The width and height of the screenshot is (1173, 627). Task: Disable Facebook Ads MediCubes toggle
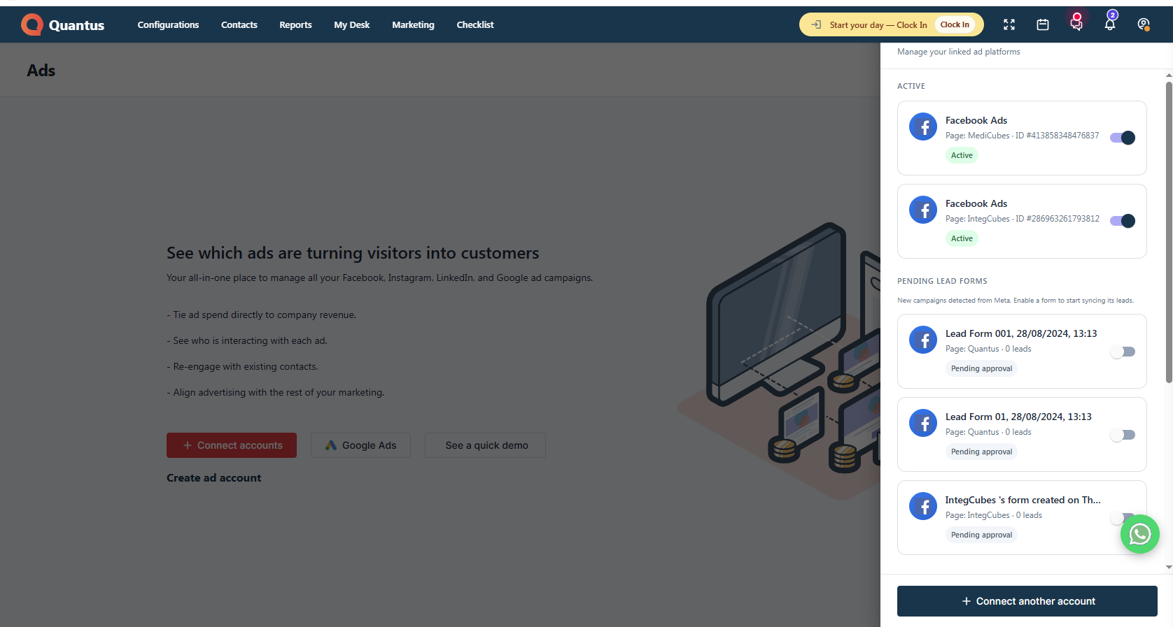[x=1123, y=138]
